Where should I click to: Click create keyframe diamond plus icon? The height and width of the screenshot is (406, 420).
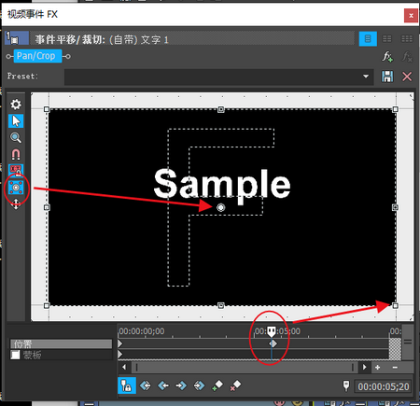pyautogui.click(x=217, y=385)
